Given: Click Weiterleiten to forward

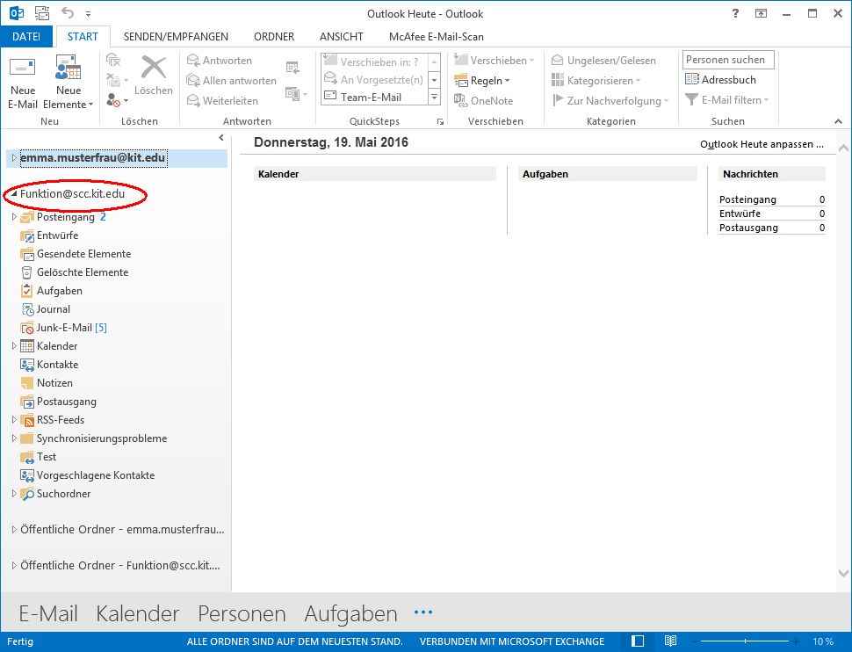Looking at the screenshot, I should coord(222,100).
